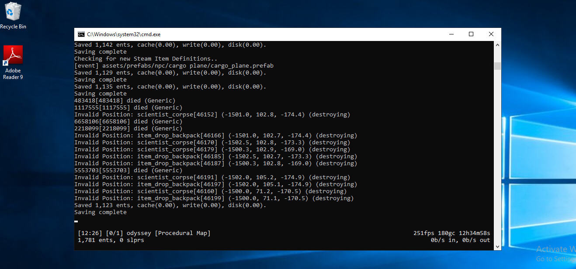Click the 'Checking for new Steam Item Definitions' line
576x269 pixels.
(x=146, y=59)
